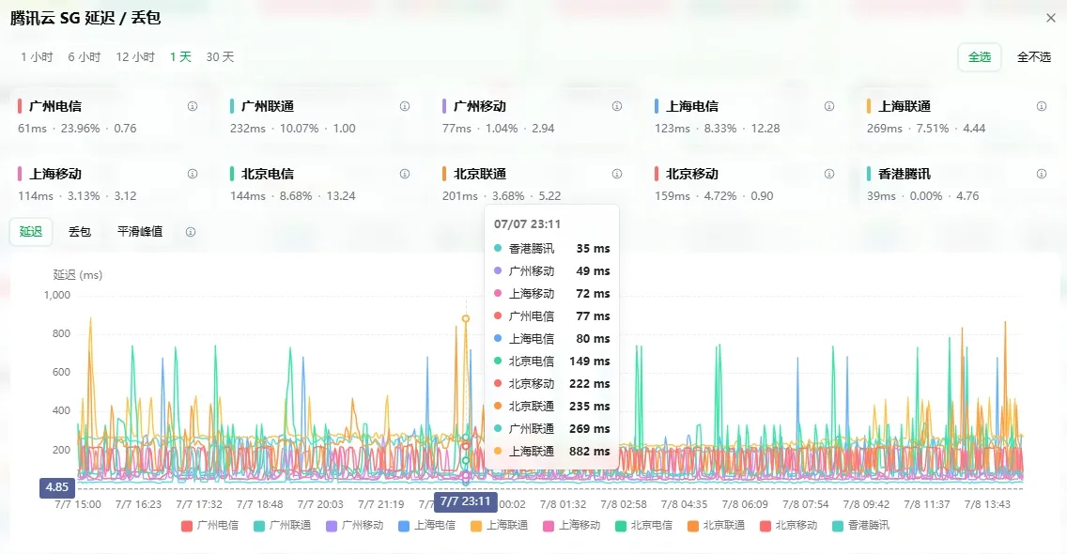Select the 30 天 time range
Viewport: 1067px width, 554px height.
pos(220,57)
